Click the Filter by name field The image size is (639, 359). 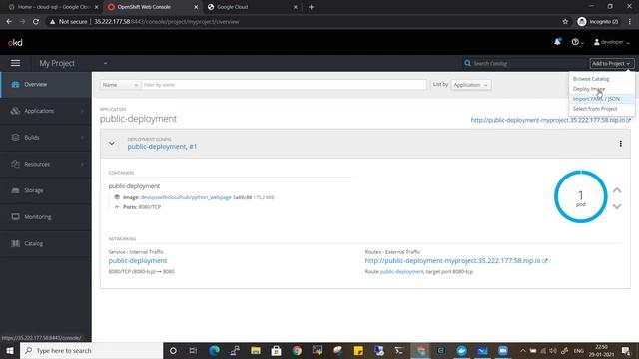pyautogui.click(x=284, y=85)
